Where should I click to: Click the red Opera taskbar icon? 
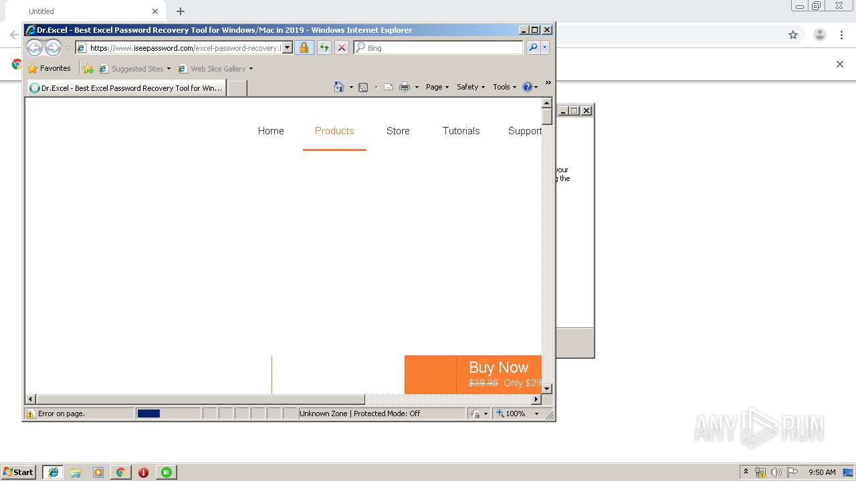point(143,472)
